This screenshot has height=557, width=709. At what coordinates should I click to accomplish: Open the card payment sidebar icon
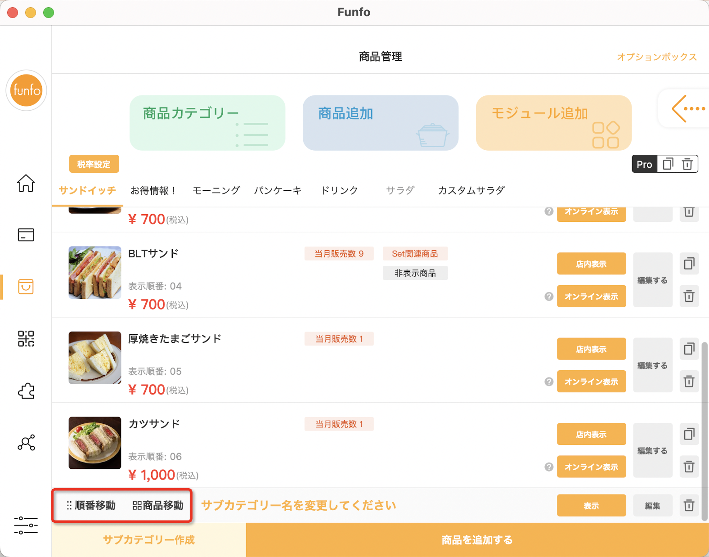pos(26,234)
